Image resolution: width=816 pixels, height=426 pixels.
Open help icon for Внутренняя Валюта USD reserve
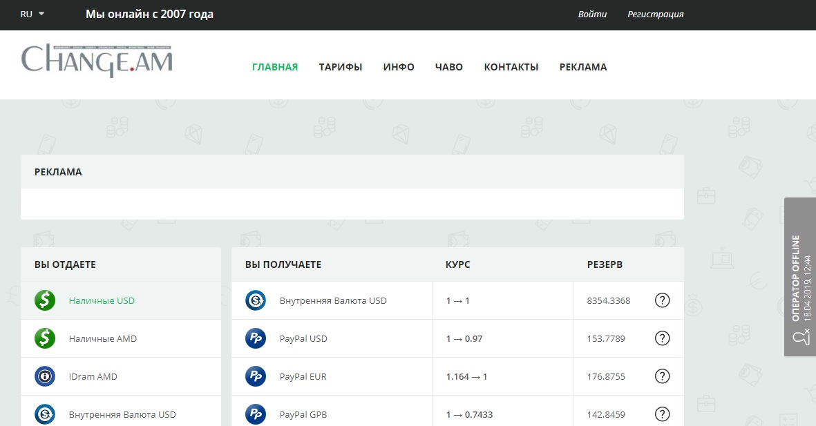662,300
